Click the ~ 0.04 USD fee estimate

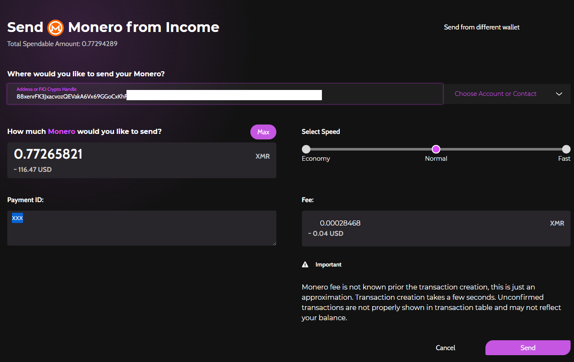(x=325, y=234)
